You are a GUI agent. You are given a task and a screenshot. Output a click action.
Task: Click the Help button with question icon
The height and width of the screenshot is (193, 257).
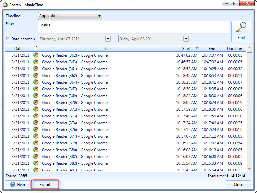coord(18,185)
